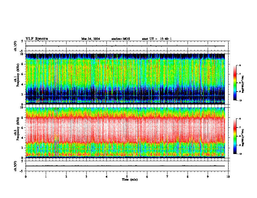This screenshot has height=198, width=257.
Task: Select the date 'Mar.24, 2024' in the header
Action: tap(91, 39)
